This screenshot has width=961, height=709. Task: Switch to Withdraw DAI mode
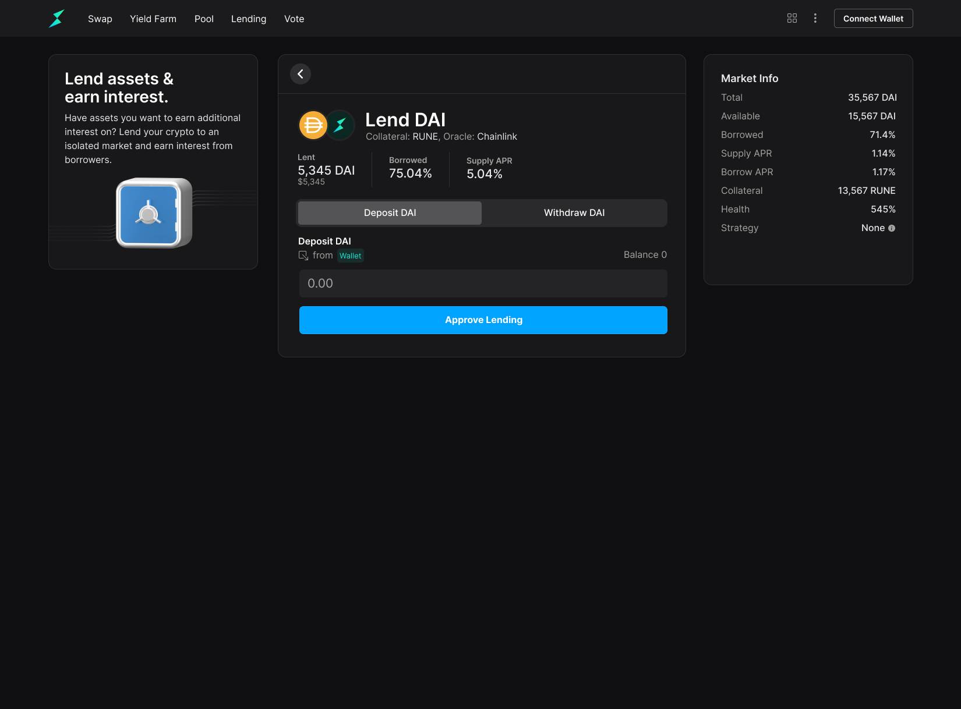click(574, 213)
